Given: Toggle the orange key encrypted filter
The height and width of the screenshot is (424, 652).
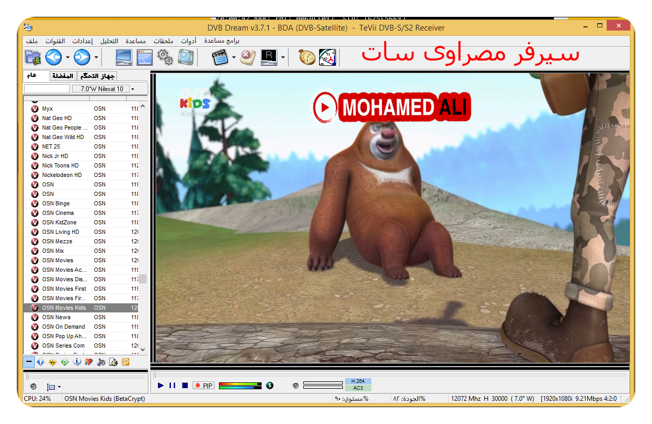Looking at the screenshot, I should tap(125, 362).
